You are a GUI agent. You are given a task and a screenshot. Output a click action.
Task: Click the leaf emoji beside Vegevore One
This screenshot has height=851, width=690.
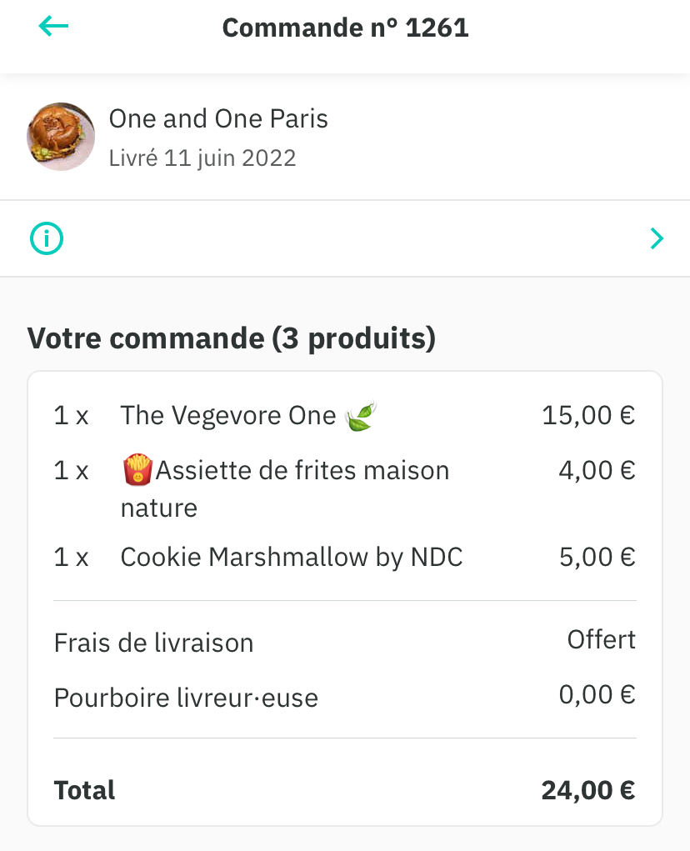click(360, 415)
